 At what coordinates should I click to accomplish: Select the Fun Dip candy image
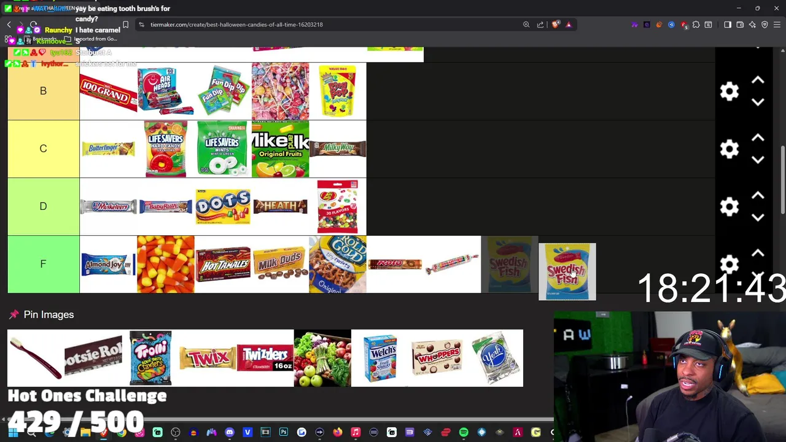click(223, 91)
